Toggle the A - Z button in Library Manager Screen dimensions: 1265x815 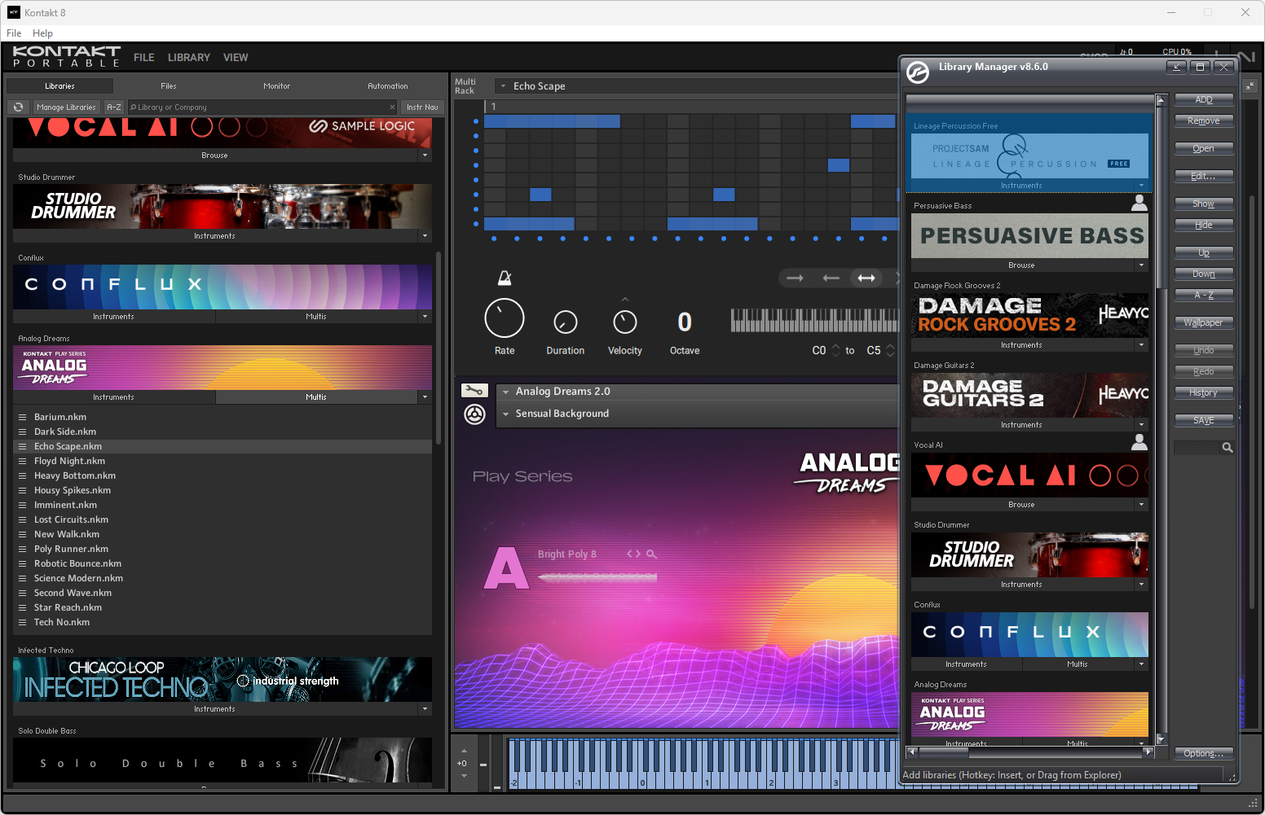1204,295
